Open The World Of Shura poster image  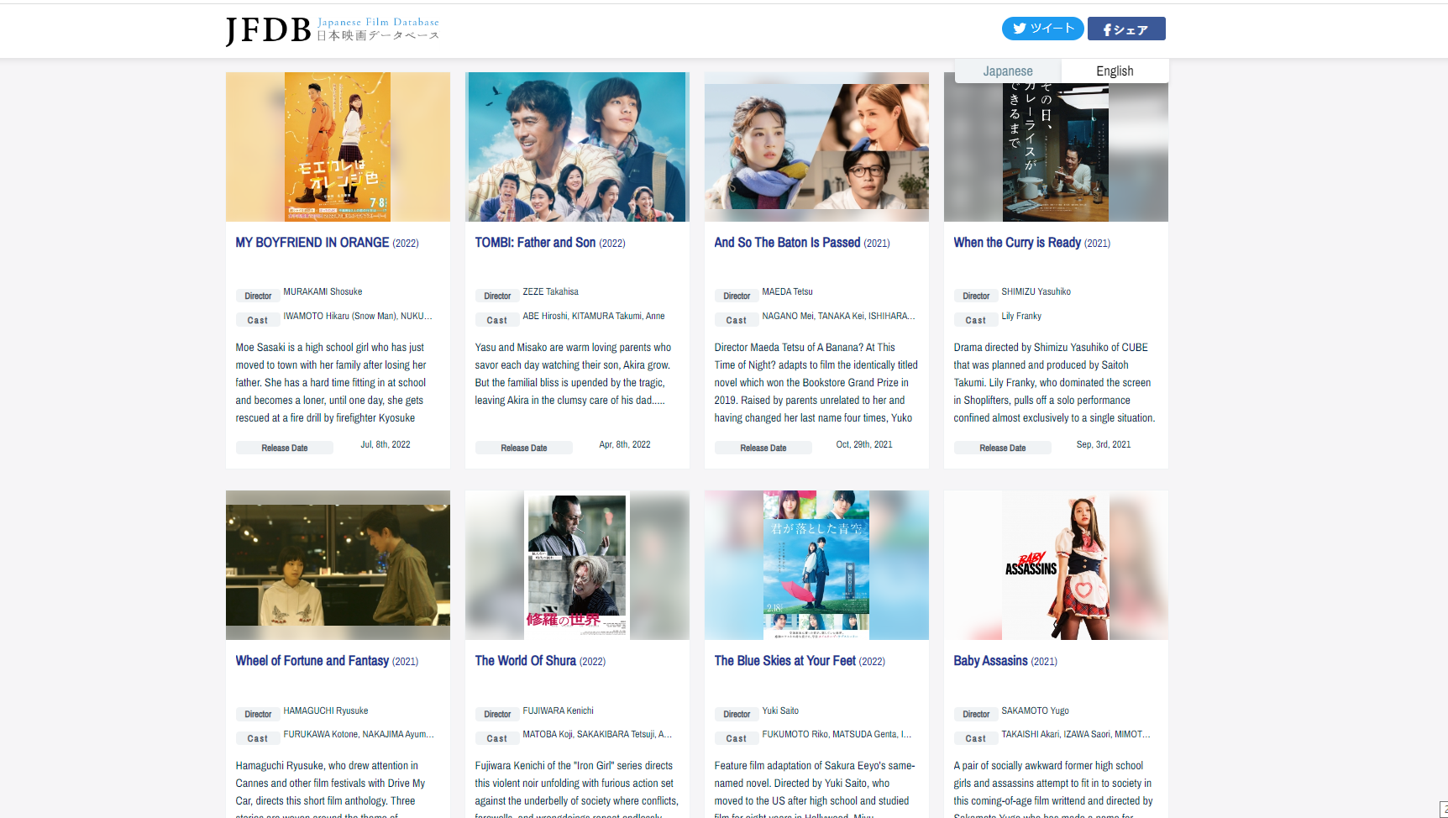(577, 565)
